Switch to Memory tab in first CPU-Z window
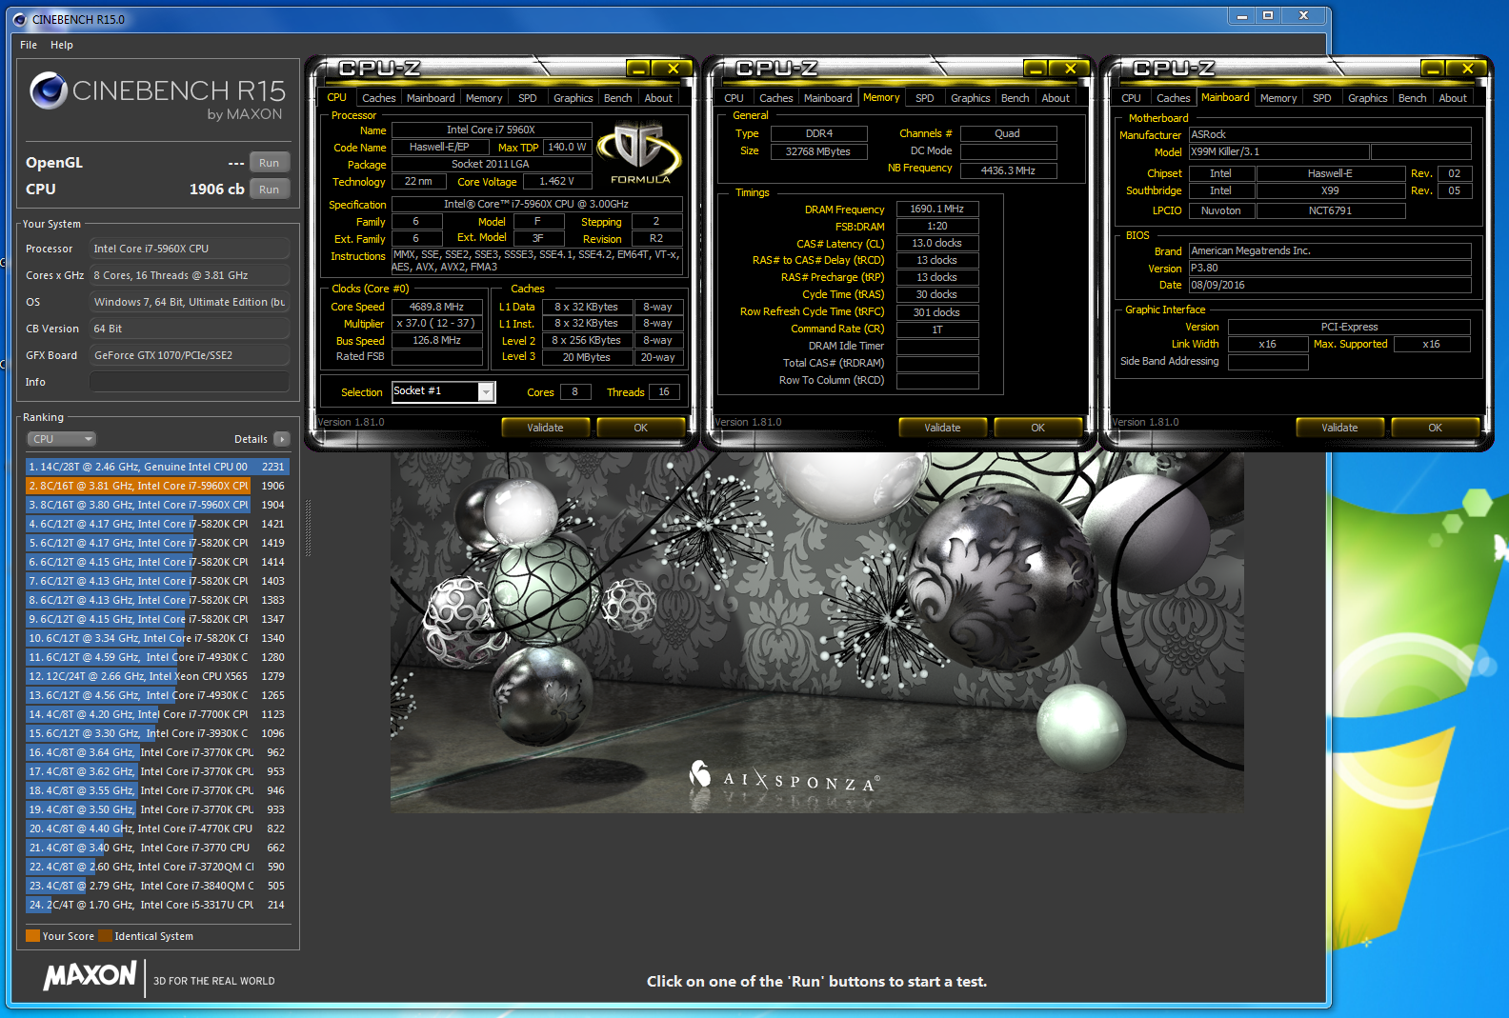Viewport: 1509px width, 1018px height. click(x=484, y=98)
